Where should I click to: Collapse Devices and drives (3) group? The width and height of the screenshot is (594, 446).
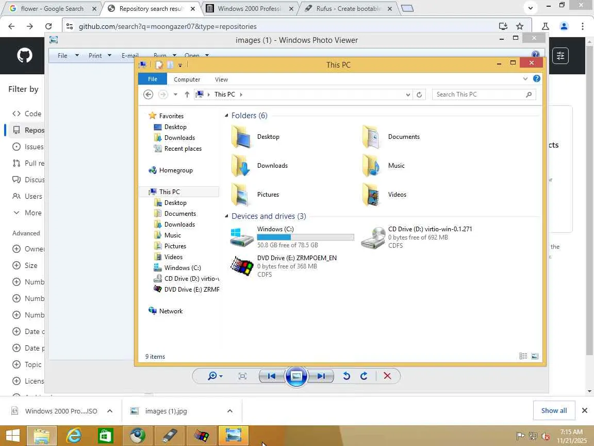point(226,216)
